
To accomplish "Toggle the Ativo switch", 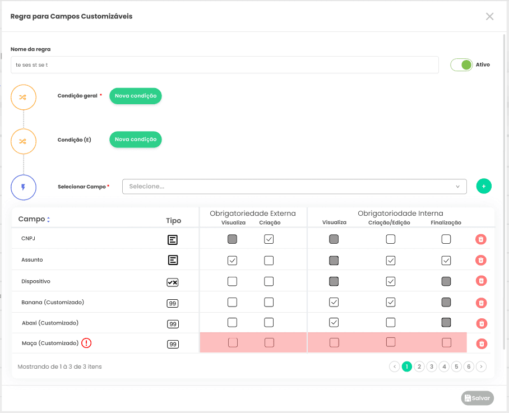I will point(461,65).
